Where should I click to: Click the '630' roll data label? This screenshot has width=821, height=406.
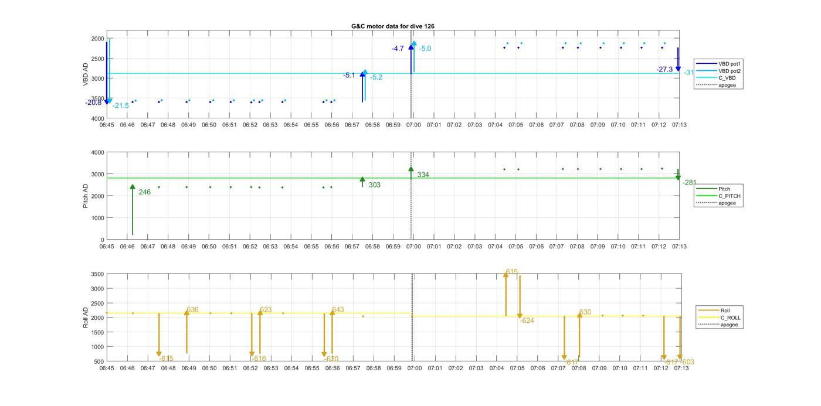[585, 312]
